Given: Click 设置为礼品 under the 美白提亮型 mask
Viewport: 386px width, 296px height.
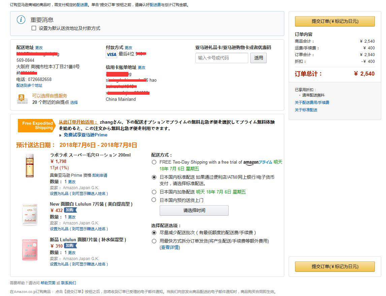Looking at the screenshot, I should [79, 229].
